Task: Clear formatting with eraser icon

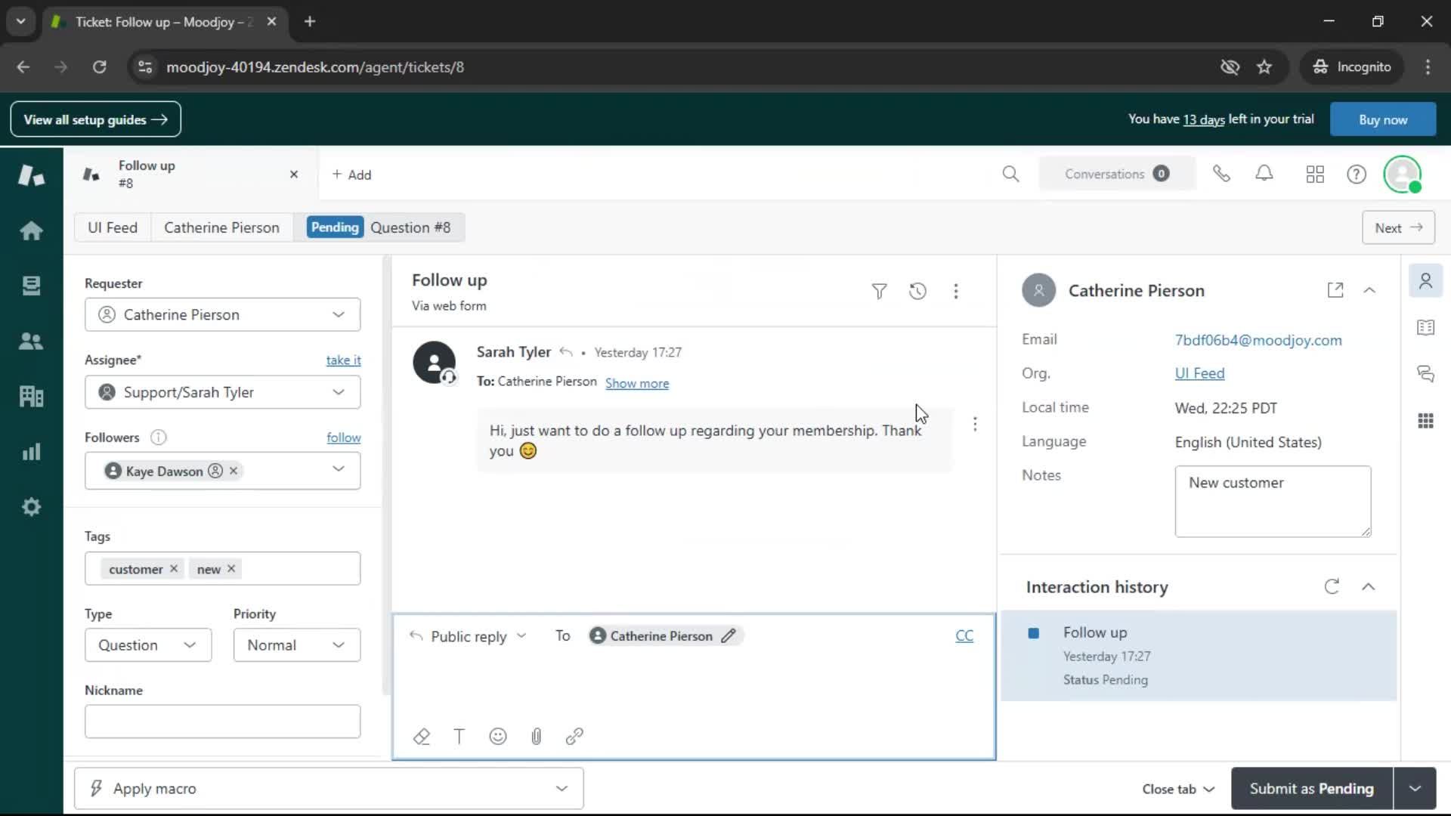Action: coord(422,736)
